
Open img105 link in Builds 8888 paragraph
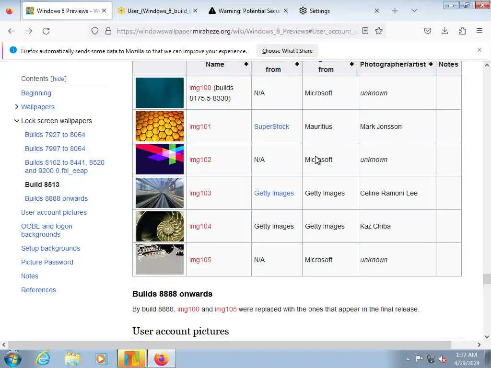225,309
